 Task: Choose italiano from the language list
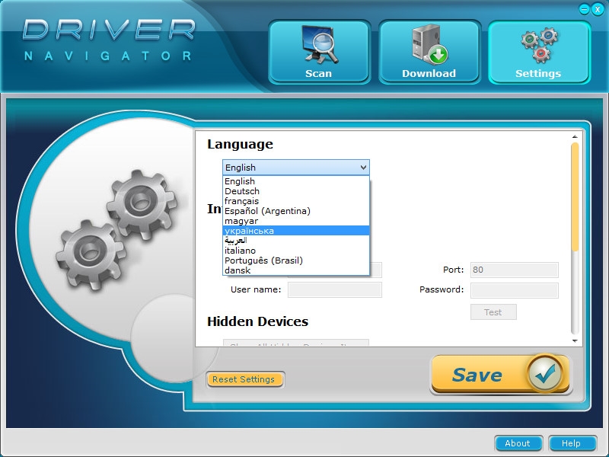(296, 251)
